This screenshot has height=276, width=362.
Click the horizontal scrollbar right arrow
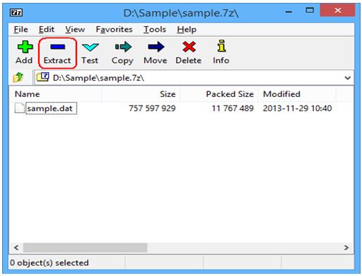pyautogui.click(x=346, y=248)
